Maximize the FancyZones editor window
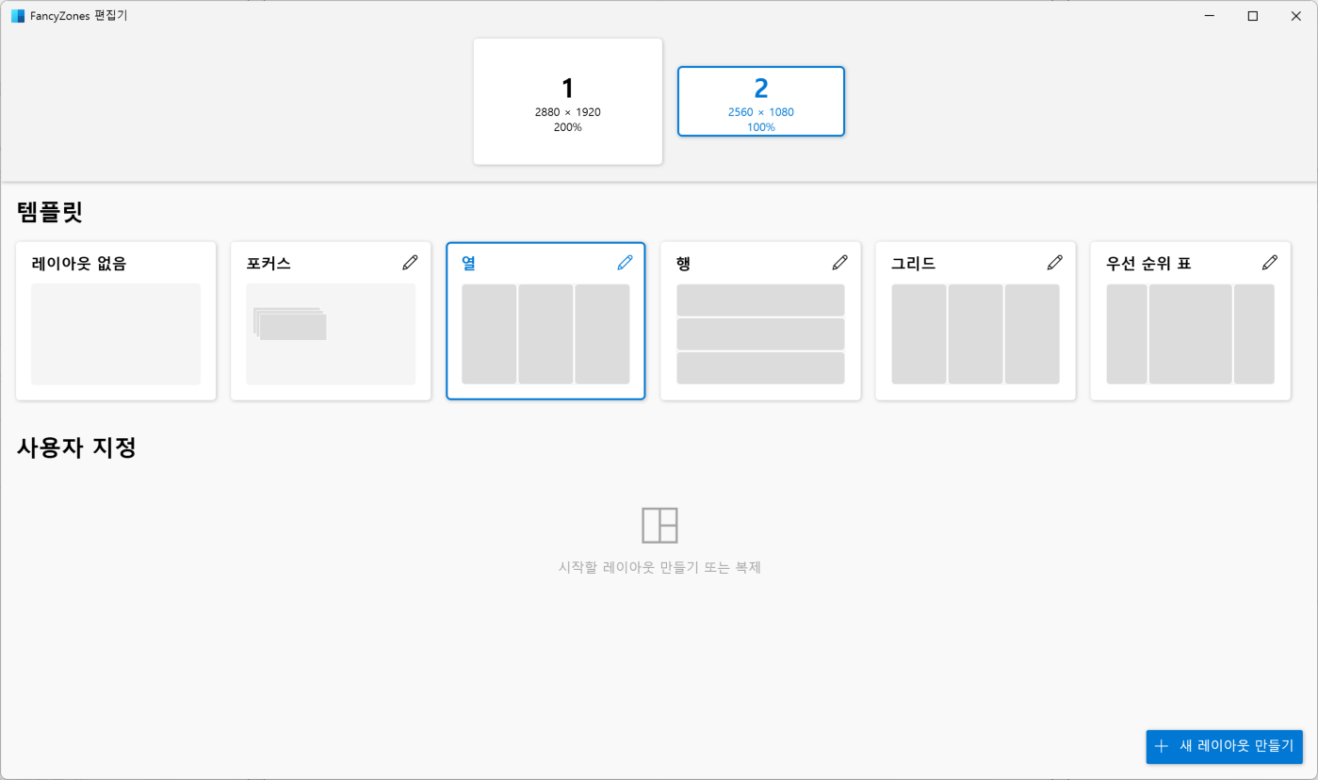The image size is (1318, 780). pyautogui.click(x=1252, y=16)
